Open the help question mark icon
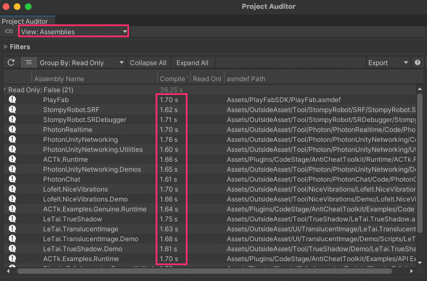Image resolution: width=427 pixels, height=281 pixels. [x=418, y=63]
